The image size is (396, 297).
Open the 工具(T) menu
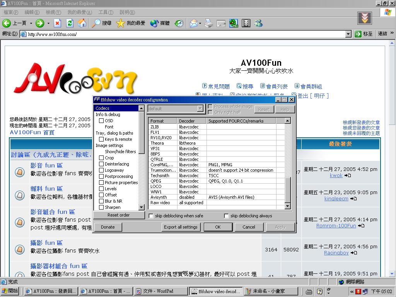point(106,12)
